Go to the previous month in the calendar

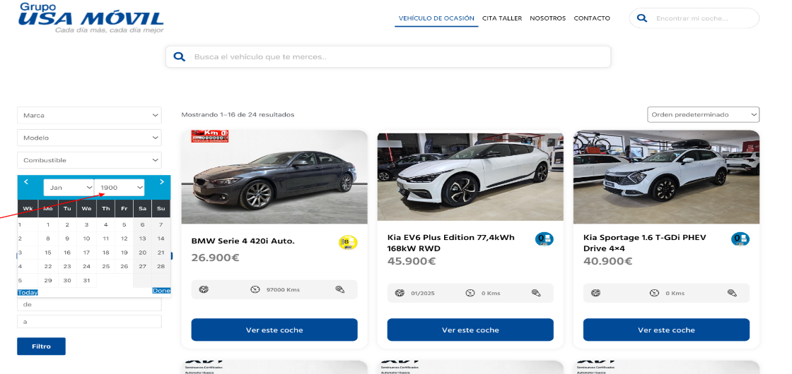pos(26,182)
